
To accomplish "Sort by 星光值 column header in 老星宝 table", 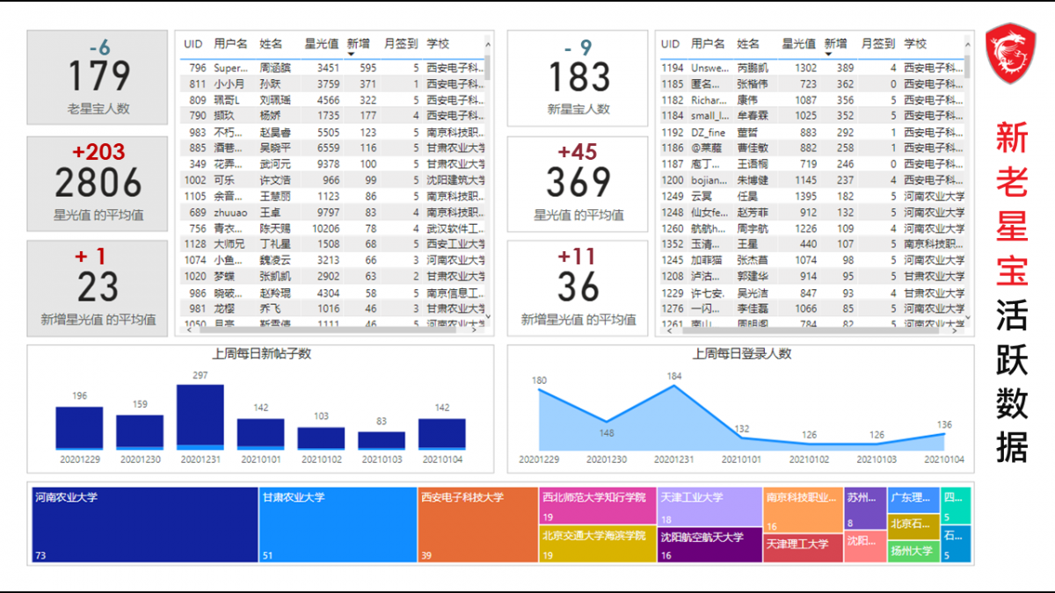I will click(322, 44).
